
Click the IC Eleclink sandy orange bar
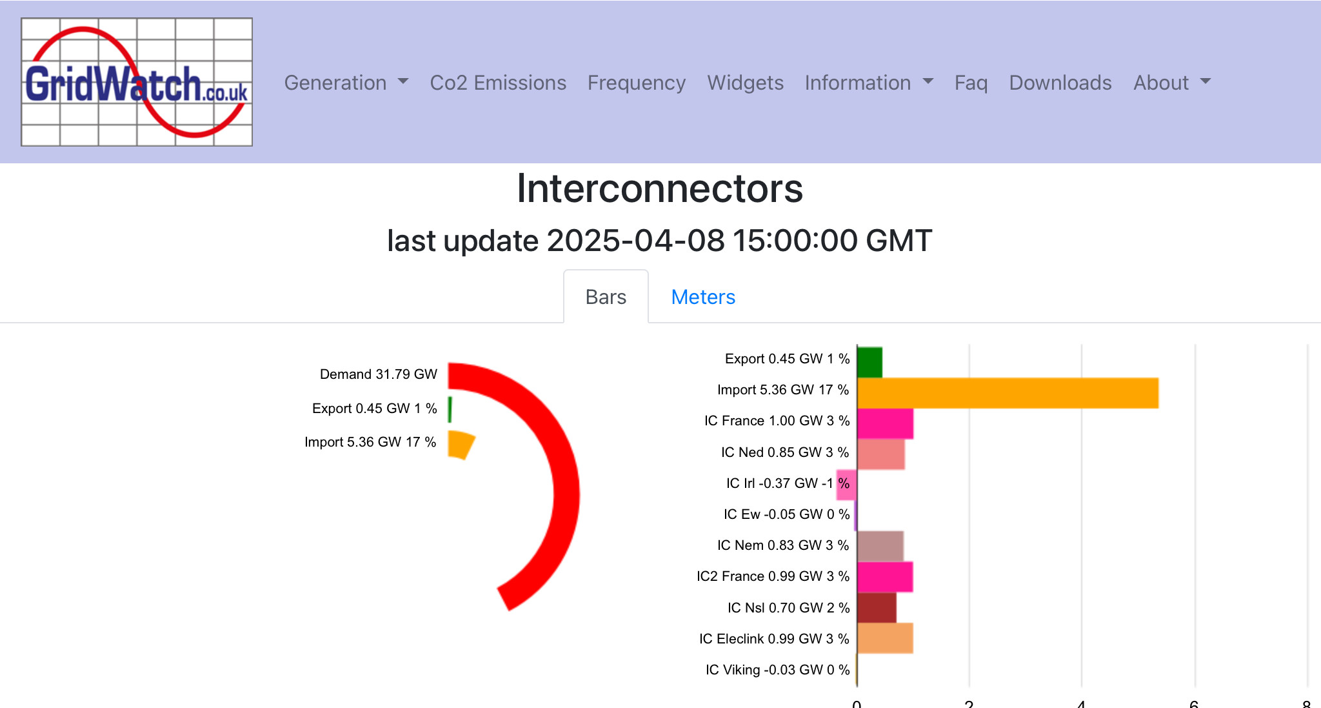(x=885, y=638)
